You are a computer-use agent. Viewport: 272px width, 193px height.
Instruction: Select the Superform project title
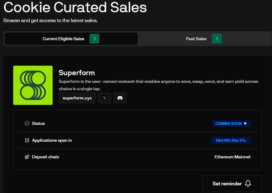(77, 73)
